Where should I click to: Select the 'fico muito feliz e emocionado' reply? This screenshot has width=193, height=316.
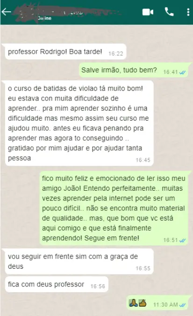tap(114, 208)
